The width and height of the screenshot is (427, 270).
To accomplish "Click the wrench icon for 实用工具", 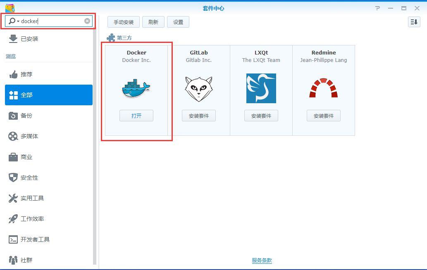I will coord(13,198).
